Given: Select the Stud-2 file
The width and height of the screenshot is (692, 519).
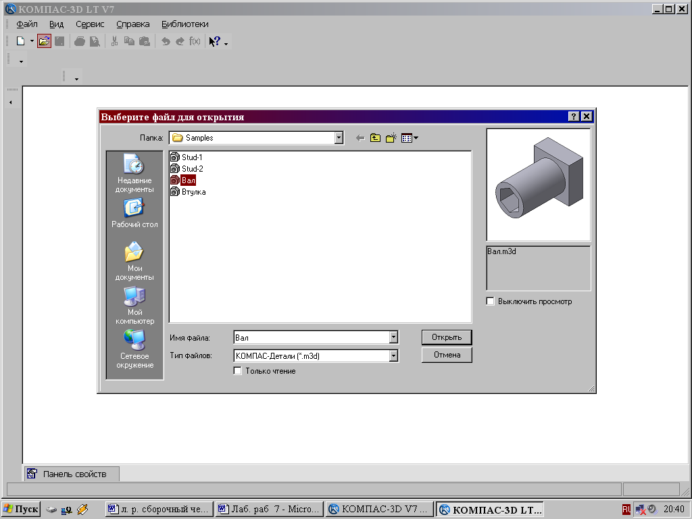Looking at the screenshot, I should point(187,168).
